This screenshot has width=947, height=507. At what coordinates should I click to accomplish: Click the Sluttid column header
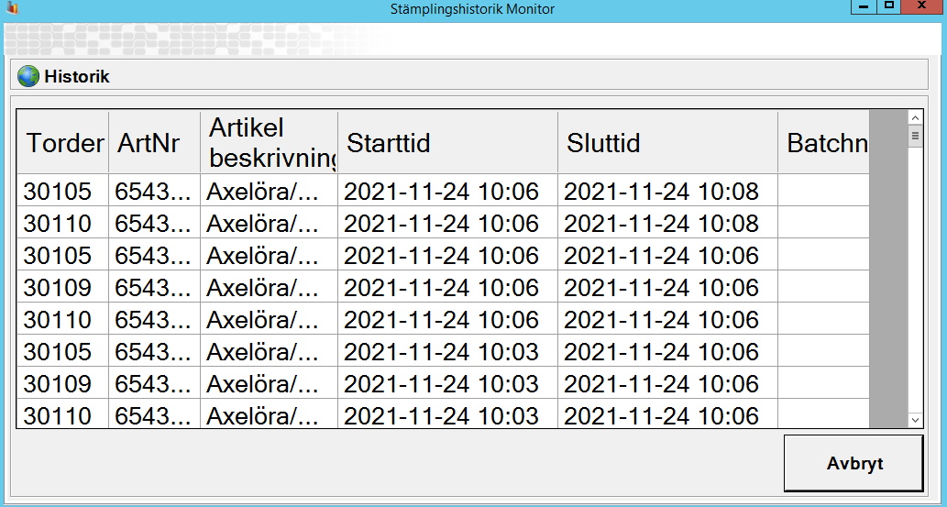point(667,143)
